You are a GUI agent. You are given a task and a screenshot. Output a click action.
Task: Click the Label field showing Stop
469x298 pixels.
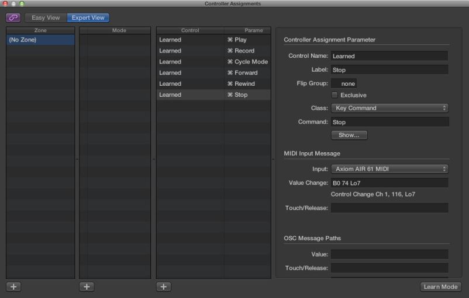coord(389,70)
